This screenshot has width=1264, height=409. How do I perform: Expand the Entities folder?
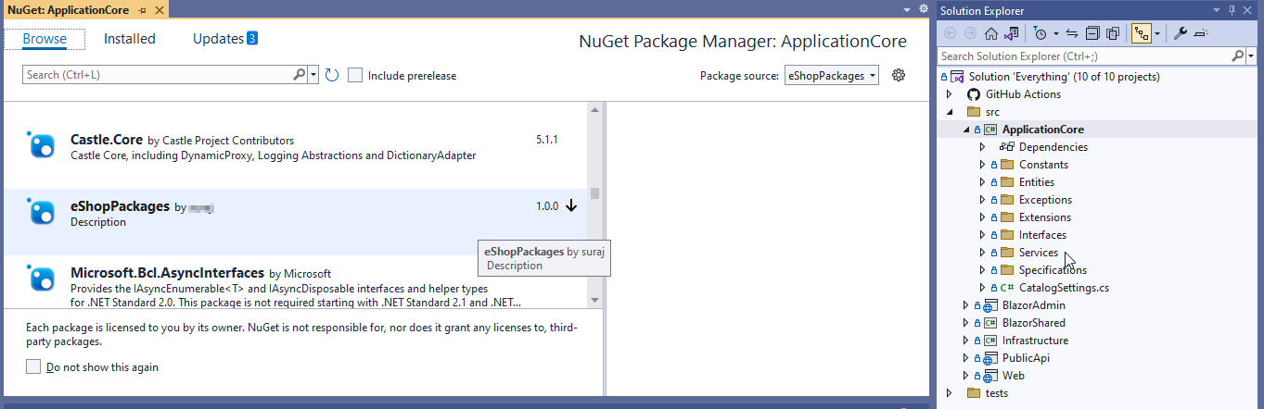point(983,182)
